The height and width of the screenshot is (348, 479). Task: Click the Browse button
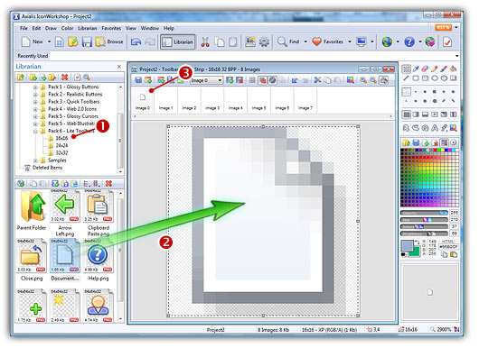pyautogui.click(x=109, y=41)
